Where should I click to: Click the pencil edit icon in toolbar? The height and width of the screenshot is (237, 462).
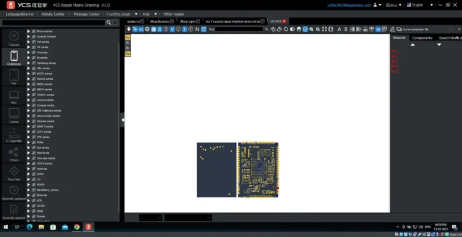[x=392, y=29]
